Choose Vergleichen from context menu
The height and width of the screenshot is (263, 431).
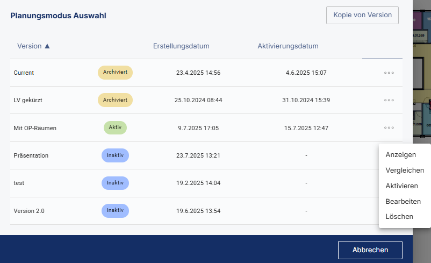pyautogui.click(x=405, y=170)
